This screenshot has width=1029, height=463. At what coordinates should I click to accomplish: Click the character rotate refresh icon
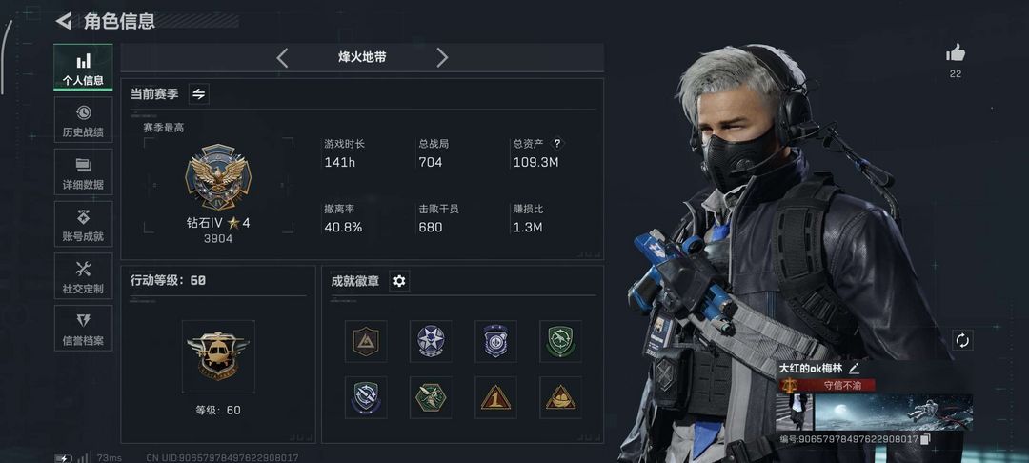(x=962, y=340)
